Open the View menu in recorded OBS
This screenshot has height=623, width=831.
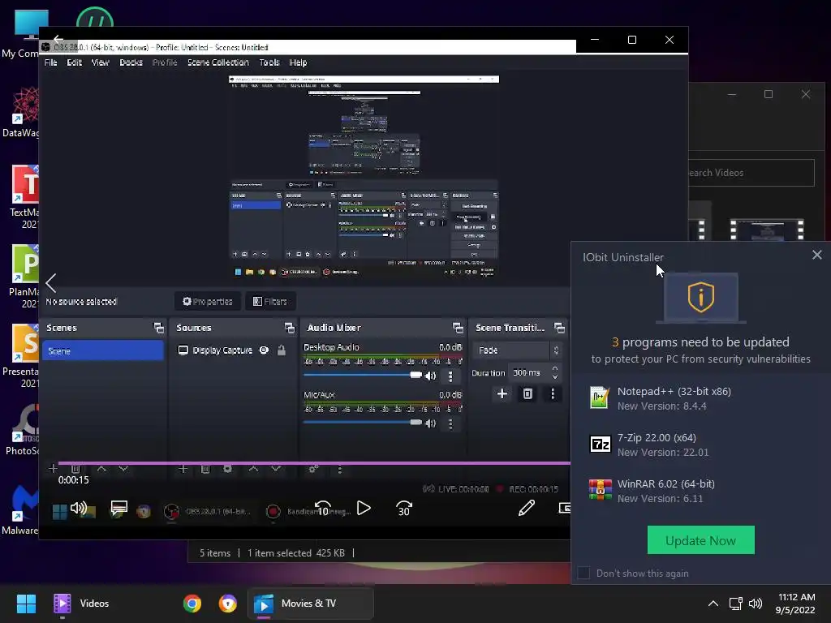[x=100, y=62]
